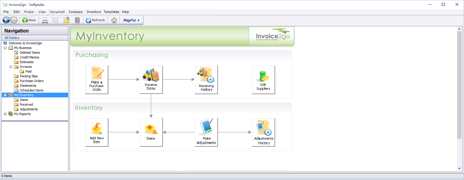Open the Purchase Orders folder

32,81
